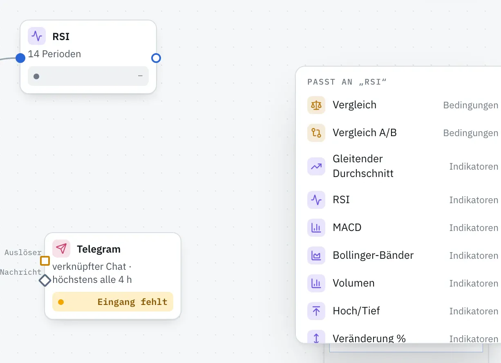Click the filled input port of the RSI node
Viewport: 501px width, 363px height.
20,58
